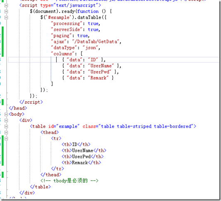Click the closing </table> tag

[x=40, y=187]
